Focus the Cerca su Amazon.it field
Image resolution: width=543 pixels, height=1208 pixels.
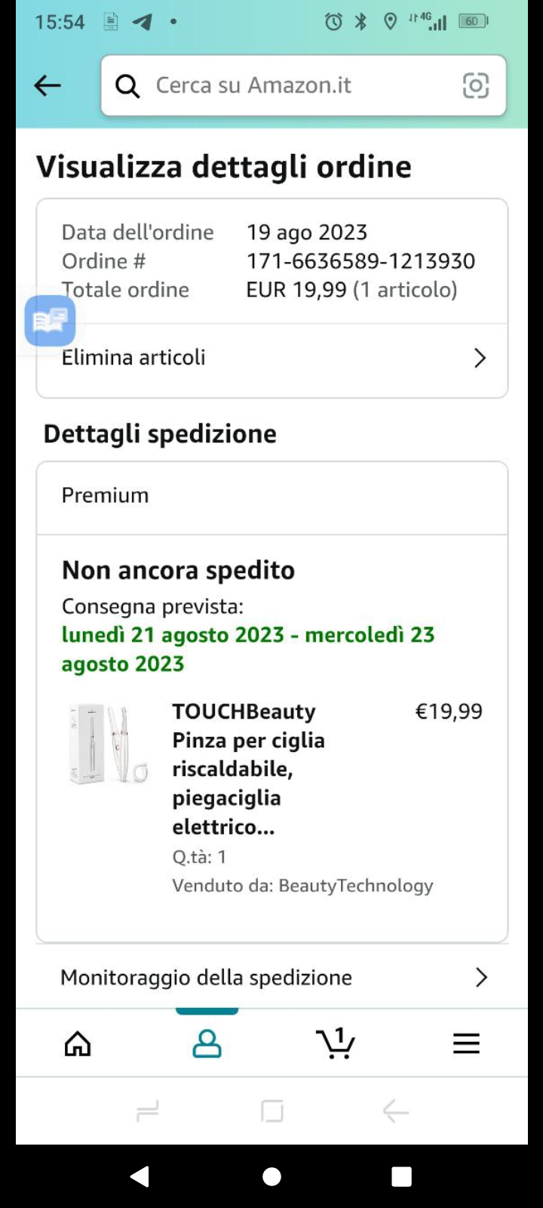303,85
